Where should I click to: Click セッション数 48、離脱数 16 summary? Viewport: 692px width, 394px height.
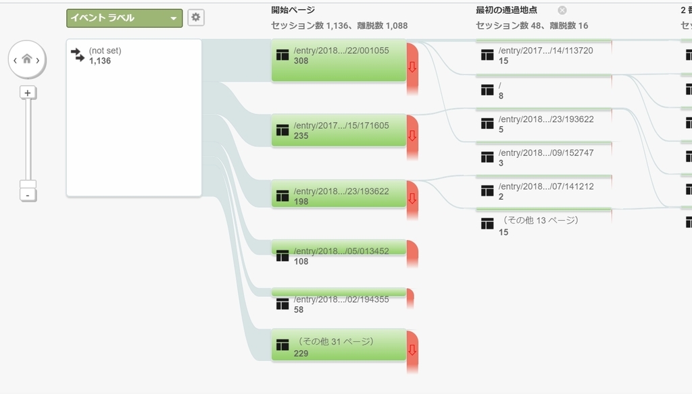[x=532, y=26]
